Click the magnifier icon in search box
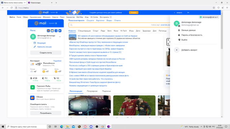Image resolution: width=230 pixels, height=129 pixels. point(71,25)
